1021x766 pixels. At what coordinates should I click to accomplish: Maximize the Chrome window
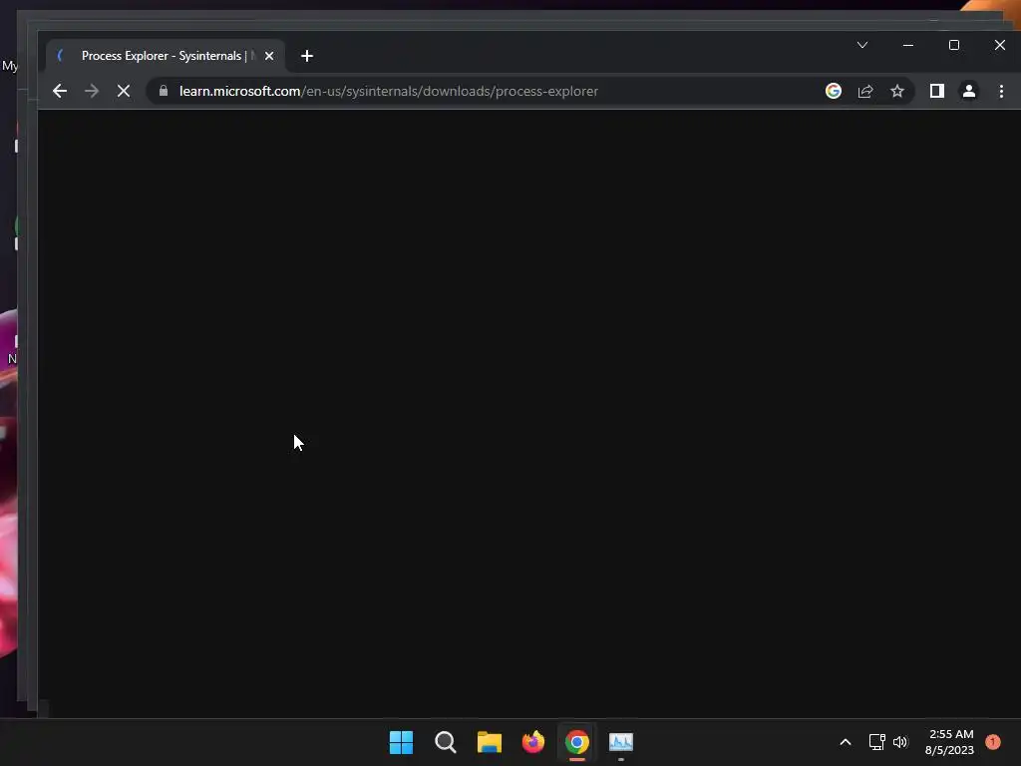pos(954,45)
